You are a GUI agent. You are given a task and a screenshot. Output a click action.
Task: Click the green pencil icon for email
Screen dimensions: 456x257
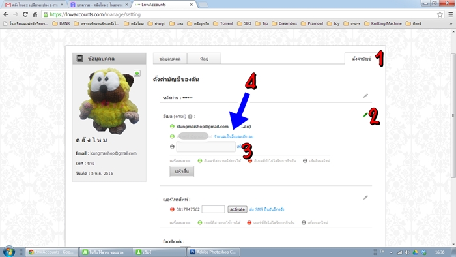(365, 115)
